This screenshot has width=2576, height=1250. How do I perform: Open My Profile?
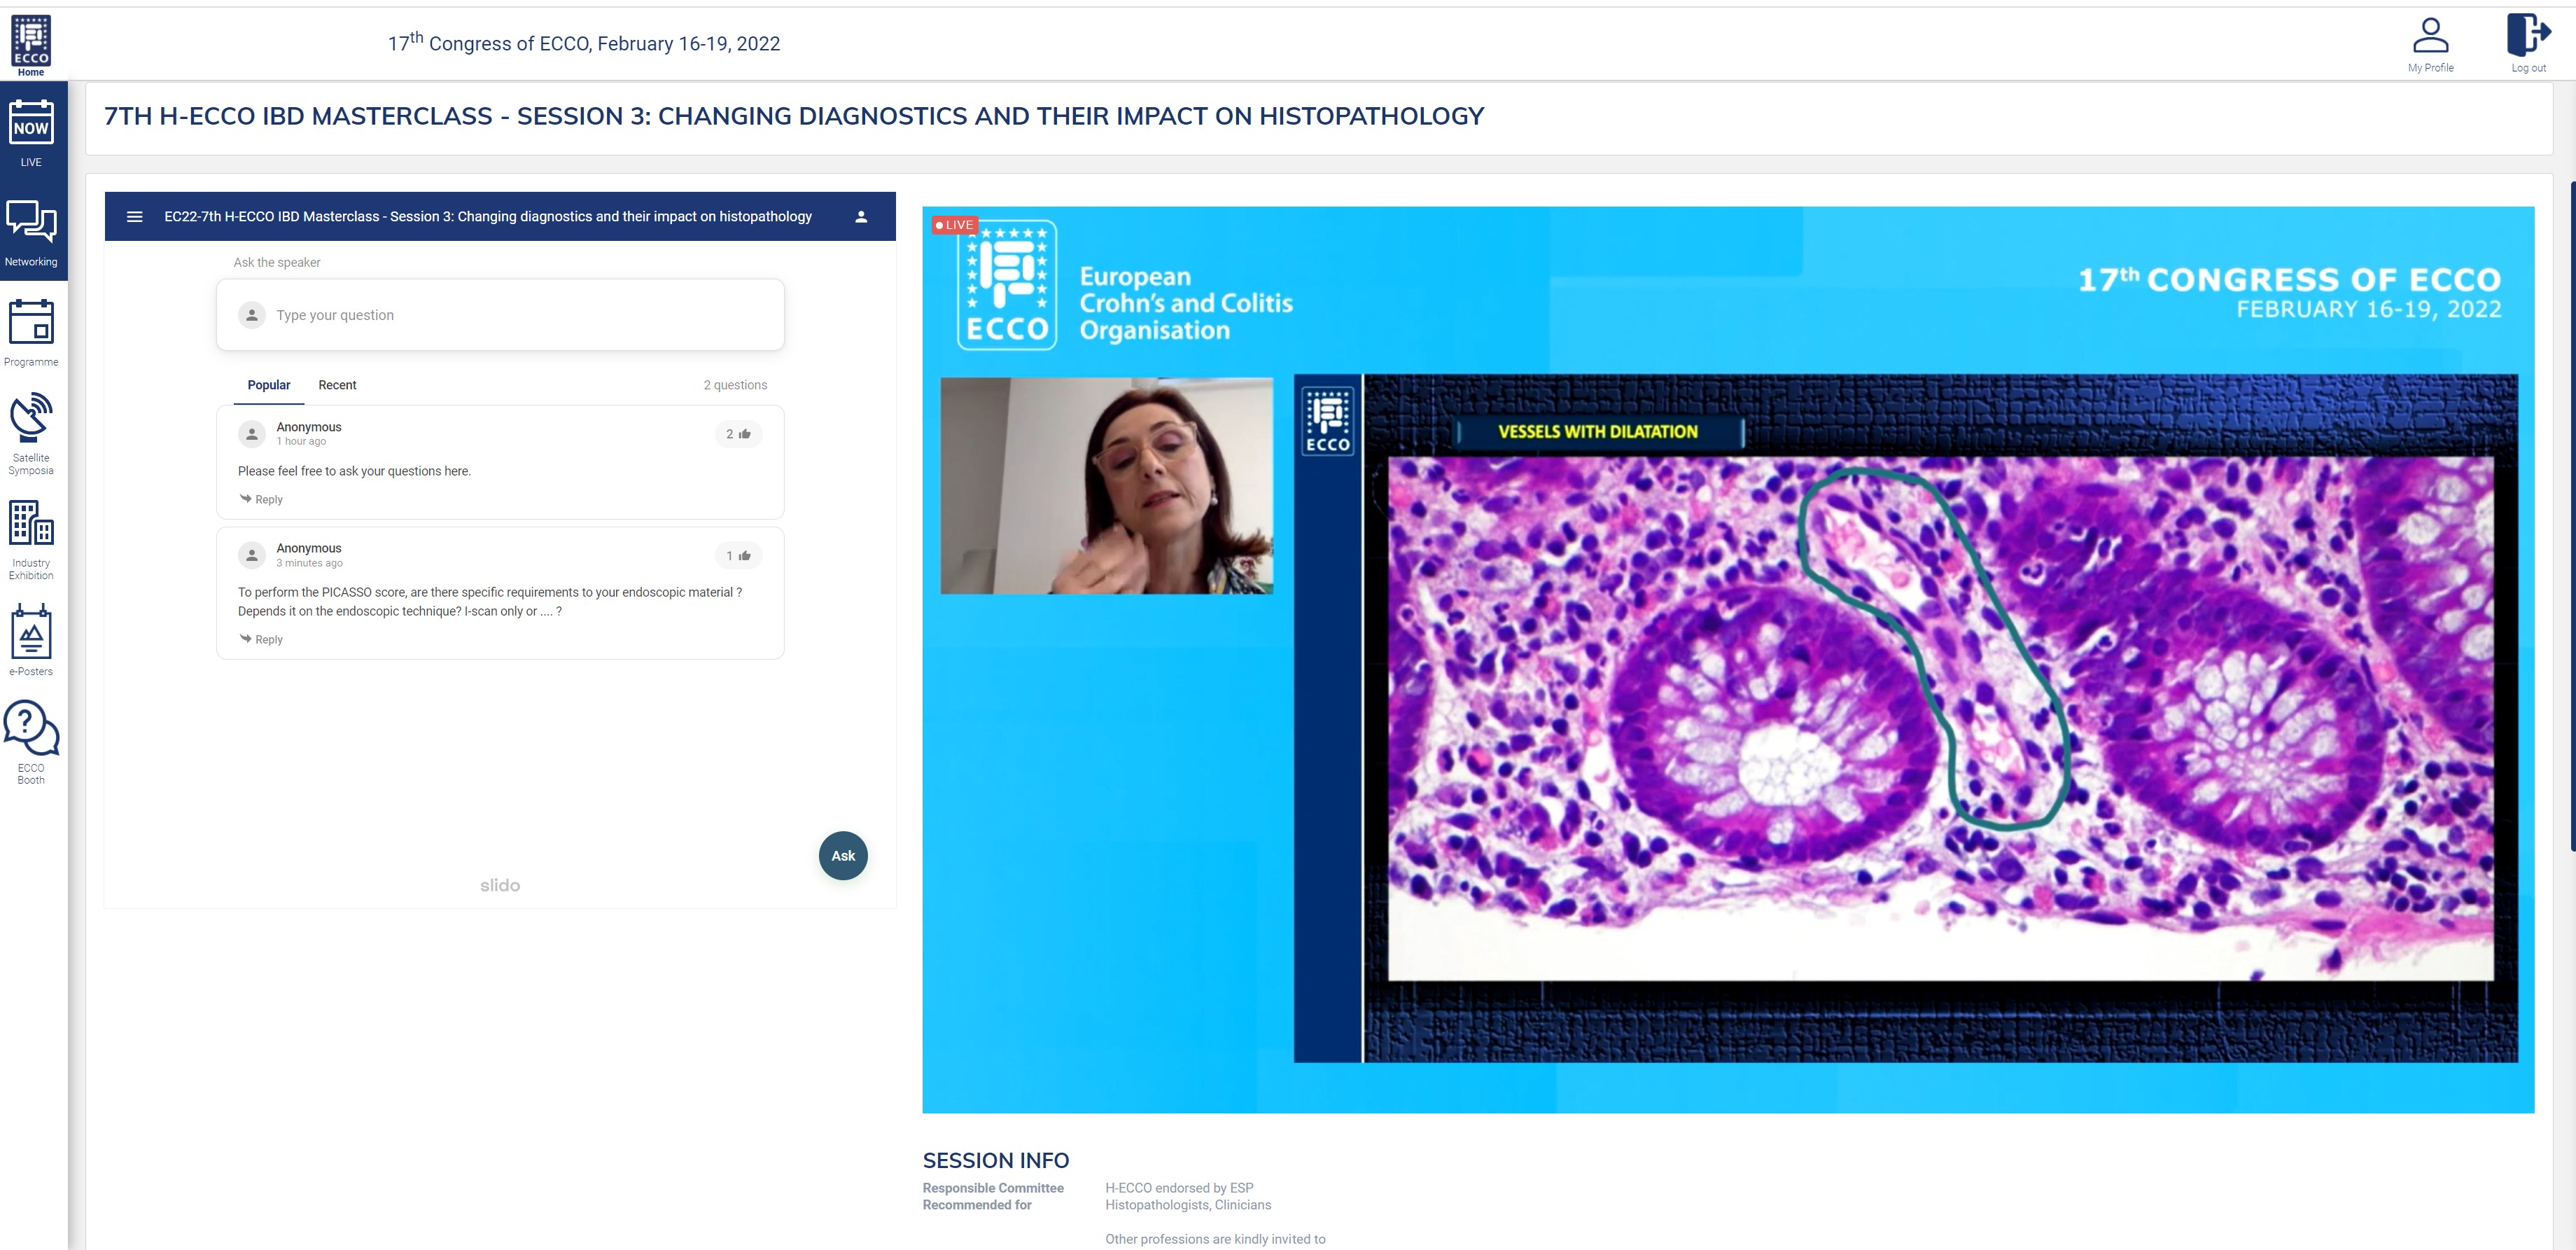(x=2430, y=44)
